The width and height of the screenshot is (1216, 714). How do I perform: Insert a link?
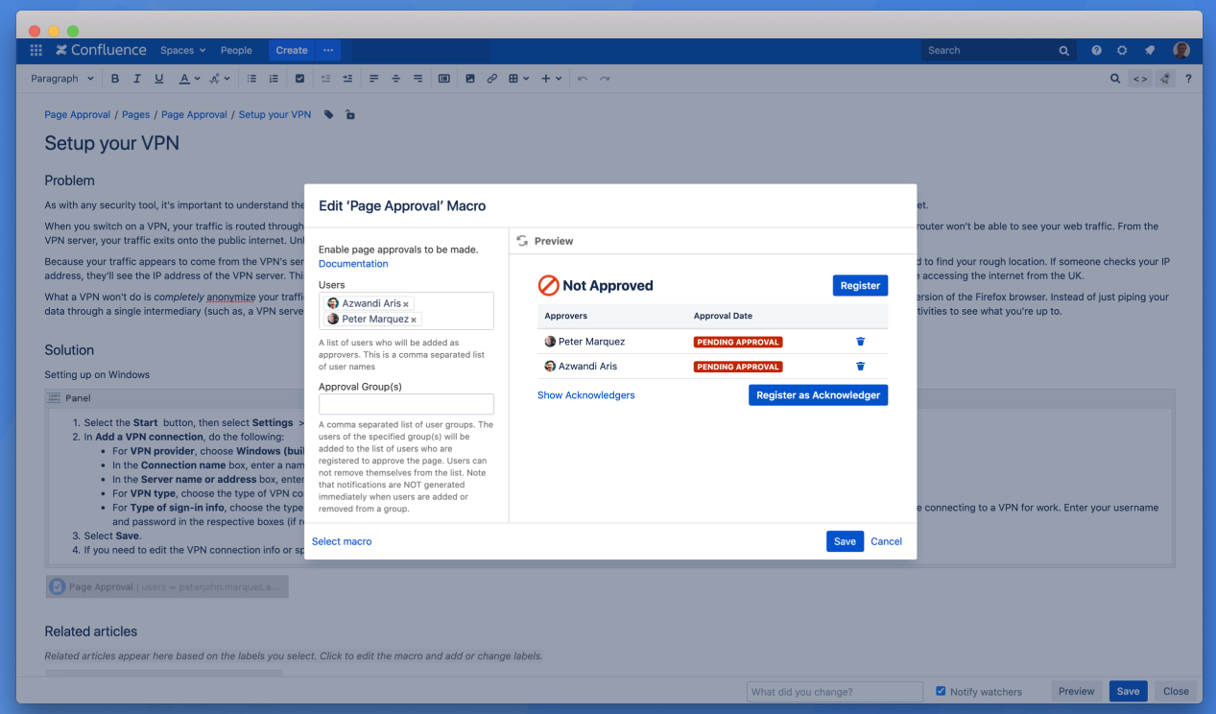click(492, 79)
